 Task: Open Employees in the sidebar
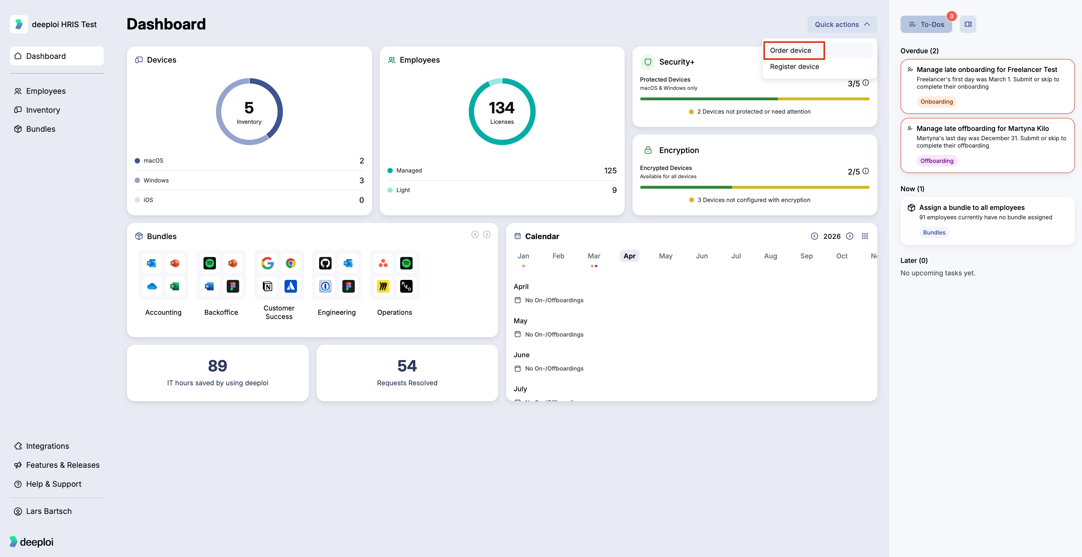pyautogui.click(x=57, y=91)
